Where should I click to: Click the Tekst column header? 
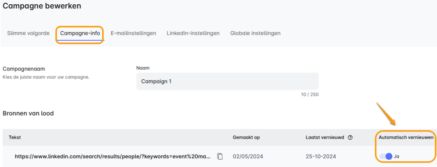[15, 137]
